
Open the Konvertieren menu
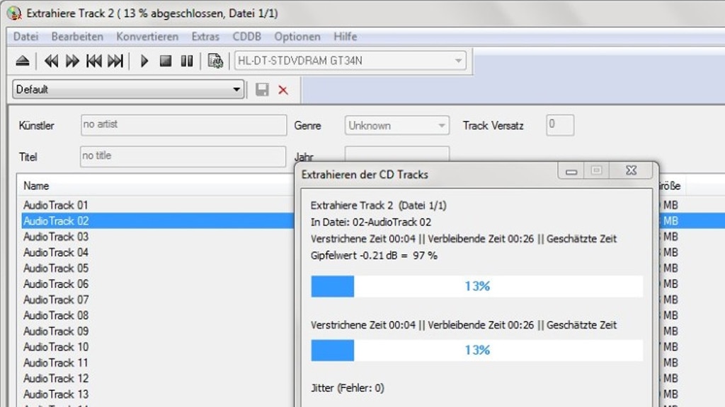coord(147,37)
